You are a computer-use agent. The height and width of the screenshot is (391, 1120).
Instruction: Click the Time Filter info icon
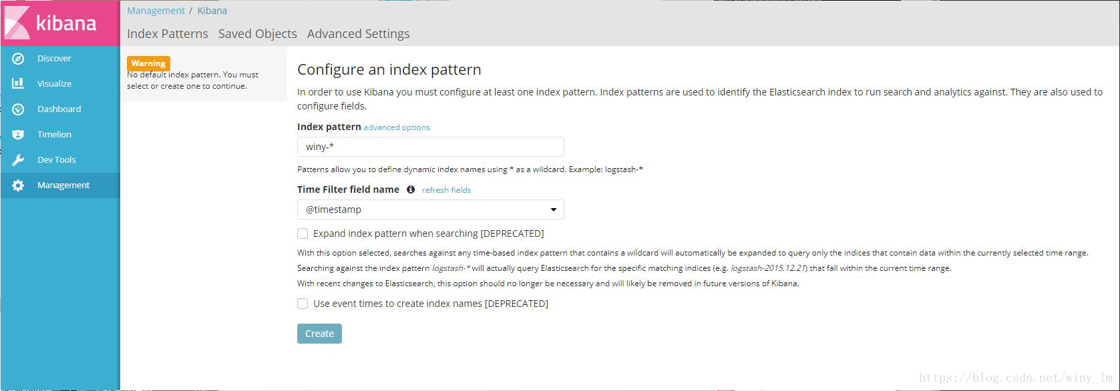tap(411, 189)
